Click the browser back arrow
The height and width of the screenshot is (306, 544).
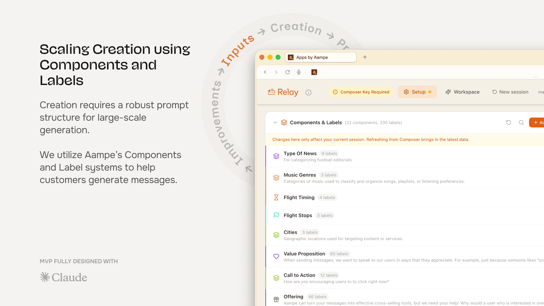[x=265, y=72]
